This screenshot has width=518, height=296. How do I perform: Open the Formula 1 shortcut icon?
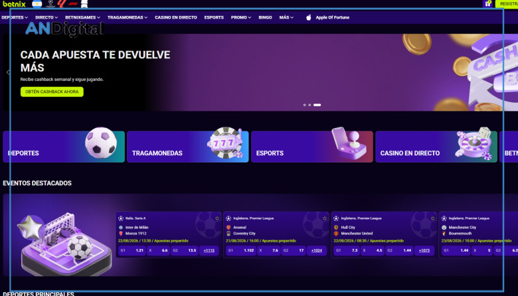[73, 4]
